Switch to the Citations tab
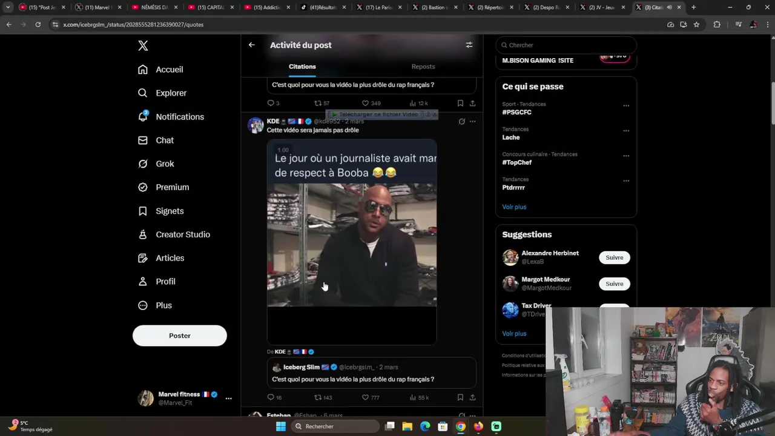Image resolution: width=775 pixels, height=436 pixels. (x=302, y=67)
